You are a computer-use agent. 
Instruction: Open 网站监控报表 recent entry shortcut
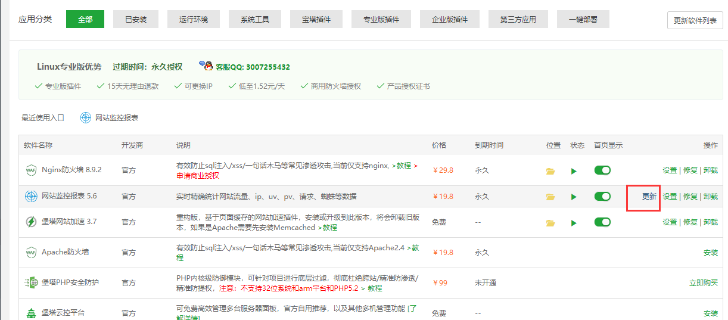click(x=117, y=118)
